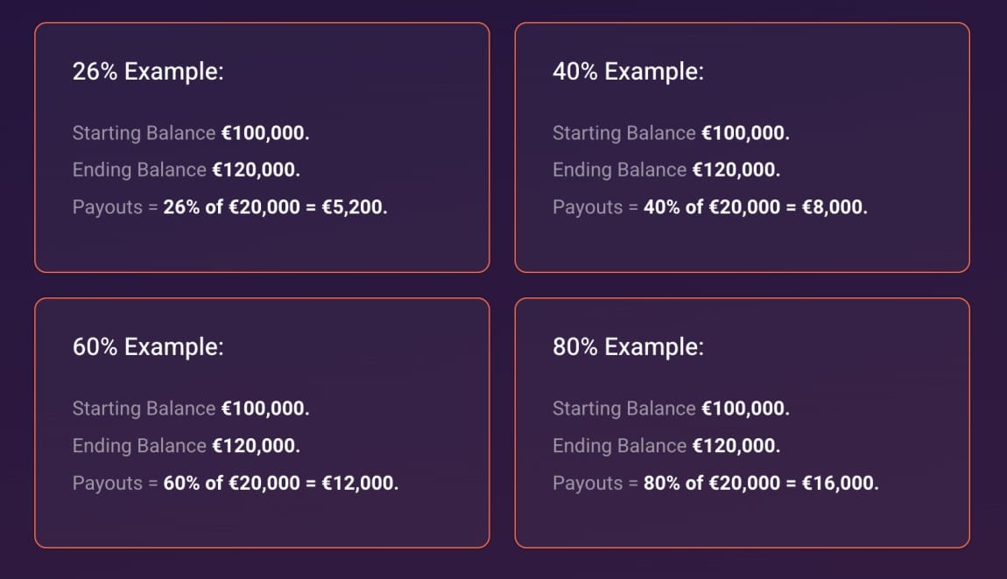Click Starting Balance in the 80% card

pyautogui.click(x=623, y=409)
